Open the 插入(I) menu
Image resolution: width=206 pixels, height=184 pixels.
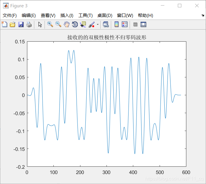(x=67, y=16)
